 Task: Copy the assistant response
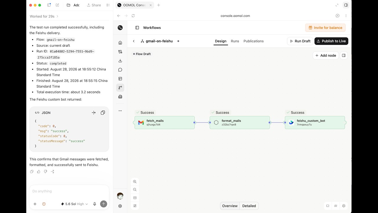coord(32,172)
